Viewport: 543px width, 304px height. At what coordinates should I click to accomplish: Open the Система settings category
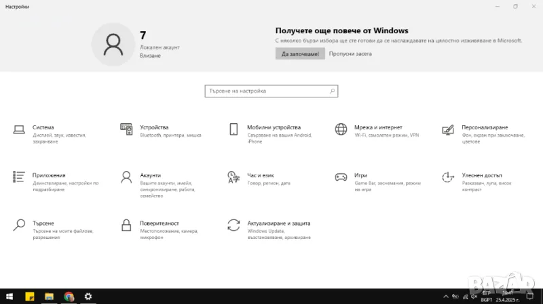[20, 130]
